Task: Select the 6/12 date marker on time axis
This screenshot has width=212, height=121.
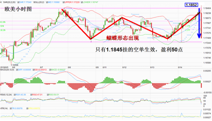Action: (124, 67)
